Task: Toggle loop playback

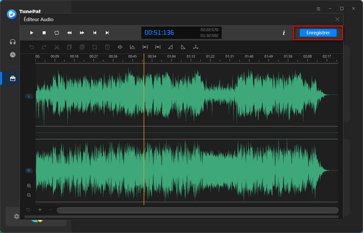Action: tap(57, 33)
